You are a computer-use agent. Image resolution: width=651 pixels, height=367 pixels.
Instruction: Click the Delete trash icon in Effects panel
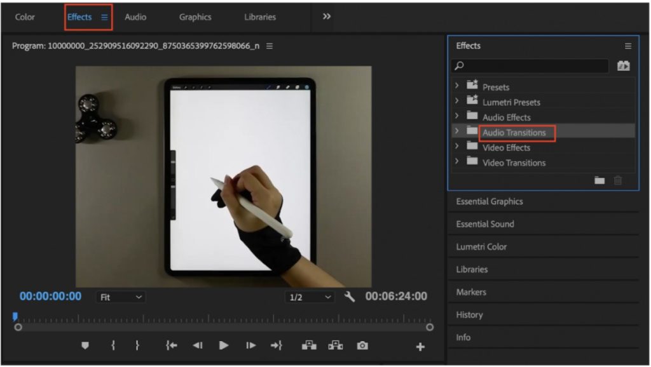coord(617,180)
